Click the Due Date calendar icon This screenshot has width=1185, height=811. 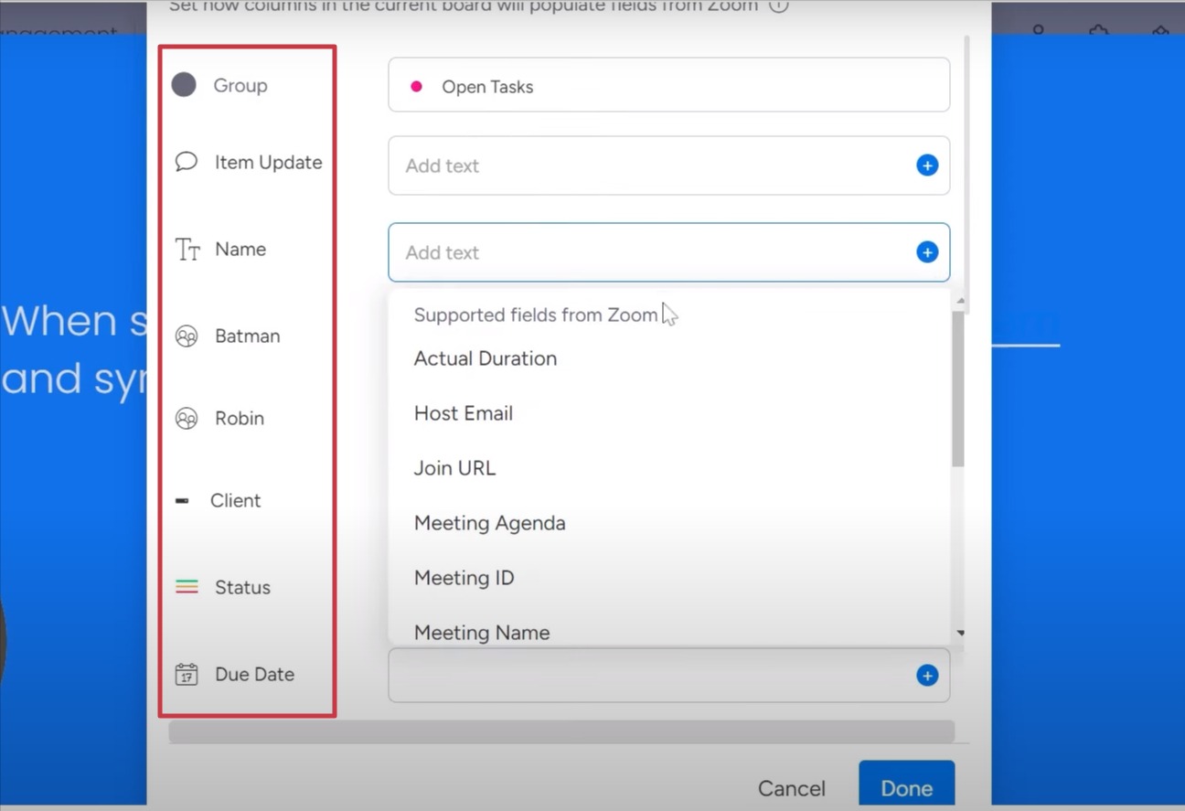pos(186,674)
